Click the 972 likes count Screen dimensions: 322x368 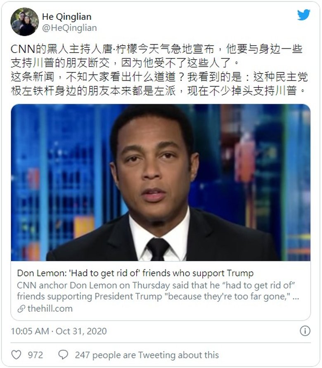36,355
